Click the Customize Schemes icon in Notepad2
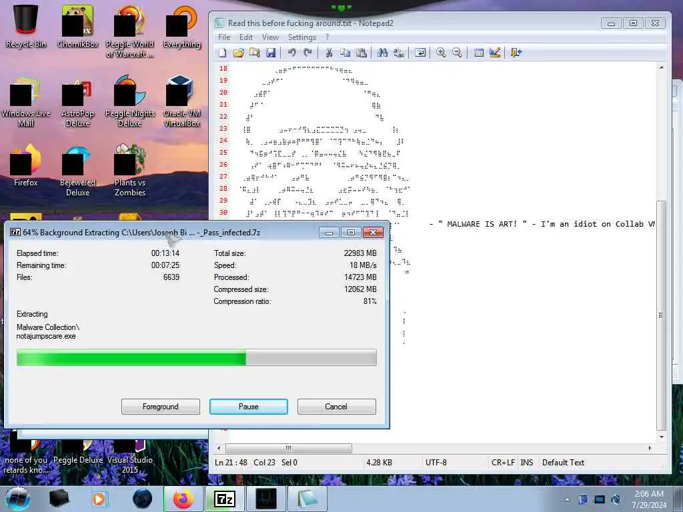This screenshot has height=512, width=683. click(x=495, y=53)
